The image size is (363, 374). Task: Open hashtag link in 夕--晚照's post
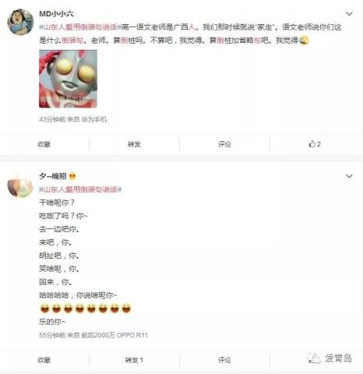click(80, 189)
